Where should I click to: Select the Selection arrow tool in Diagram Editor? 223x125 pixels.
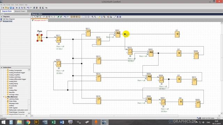point(32,17)
